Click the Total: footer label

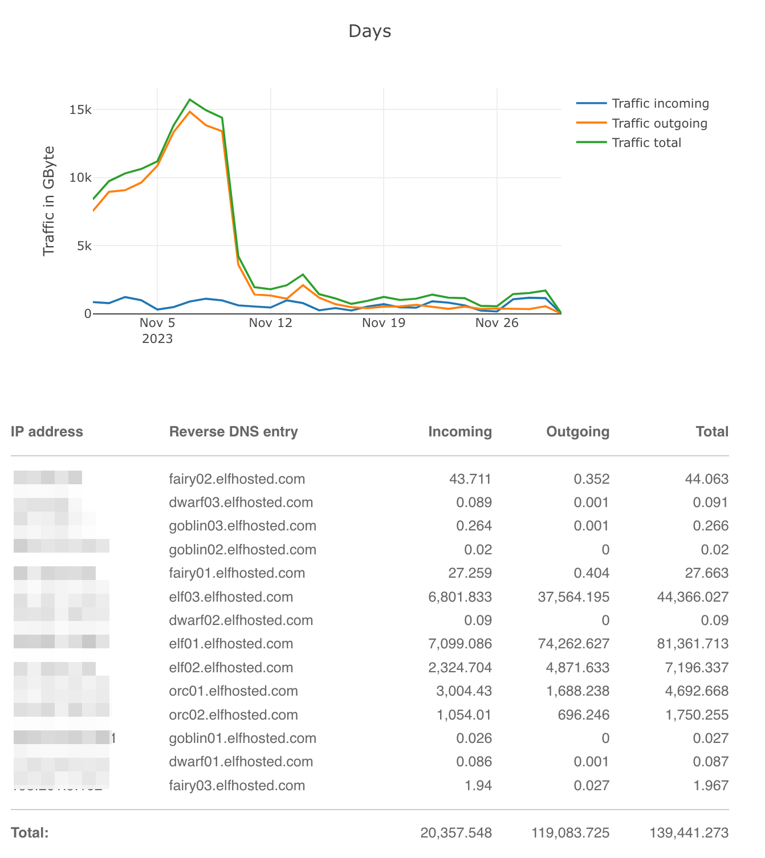tap(30, 833)
